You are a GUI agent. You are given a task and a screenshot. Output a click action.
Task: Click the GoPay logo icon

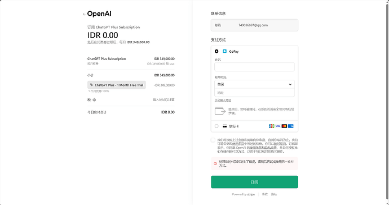coord(224,51)
